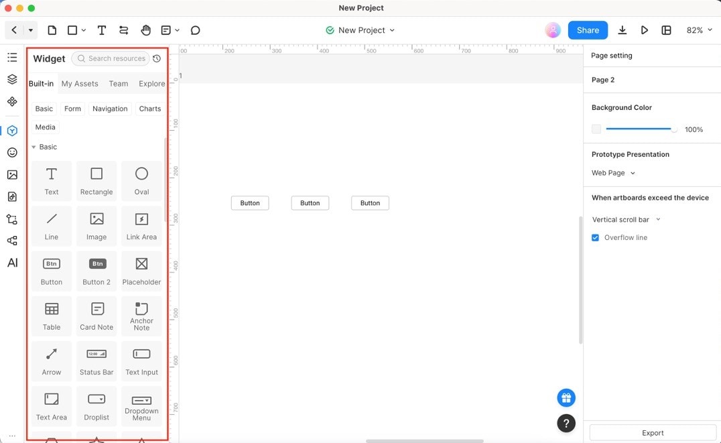Filter widgets by Media category
Viewport: 721px width, 443px height.
pyautogui.click(x=45, y=127)
